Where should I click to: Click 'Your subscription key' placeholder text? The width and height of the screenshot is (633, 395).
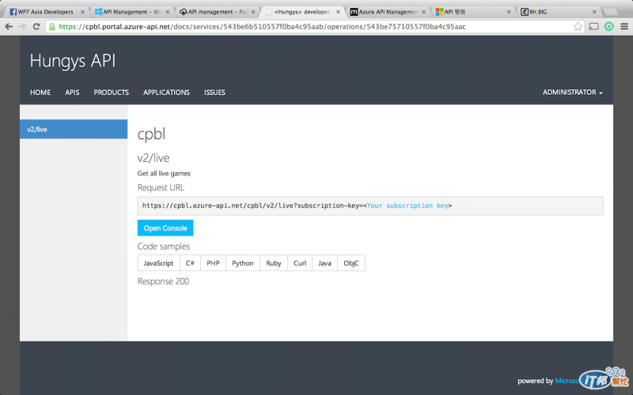tap(407, 205)
